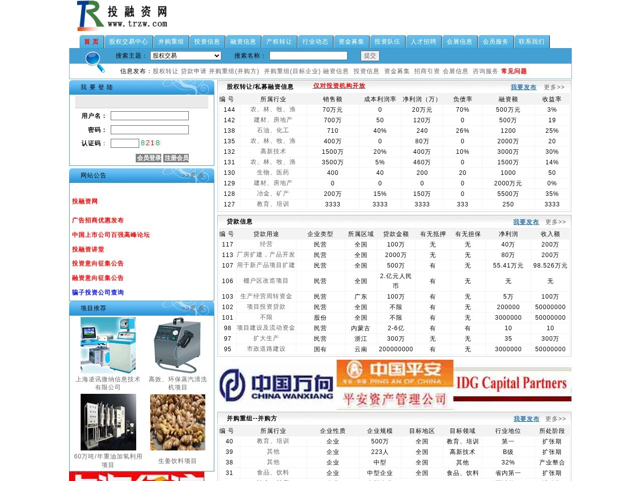Open loan row 98 项目建设及流动资金
Viewport: 641px width, 481px height.
(x=266, y=328)
